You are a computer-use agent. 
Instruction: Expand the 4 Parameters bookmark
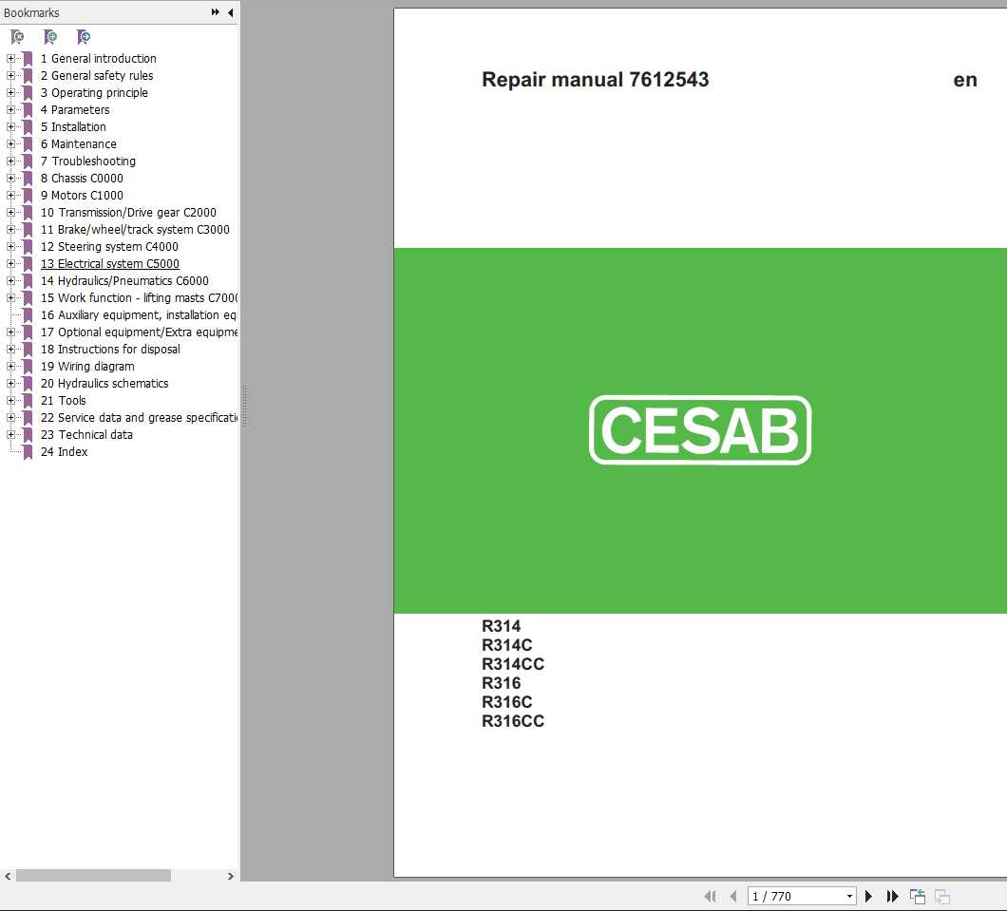[x=10, y=110]
